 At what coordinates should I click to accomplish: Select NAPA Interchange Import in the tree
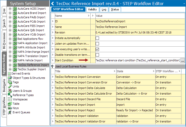click(33, 52)
